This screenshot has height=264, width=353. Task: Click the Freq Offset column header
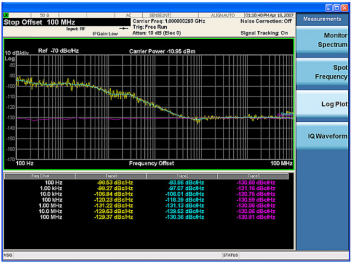(x=40, y=176)
